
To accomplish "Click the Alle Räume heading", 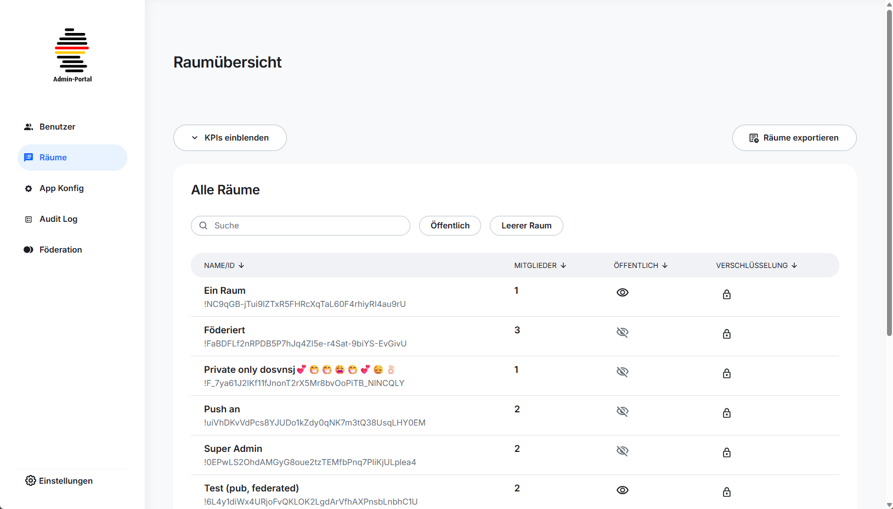I will (x=225, y=190).
